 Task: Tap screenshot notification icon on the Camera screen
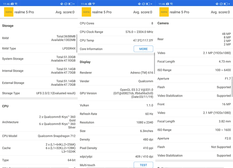pyautogui.click(x=168, y=4)
